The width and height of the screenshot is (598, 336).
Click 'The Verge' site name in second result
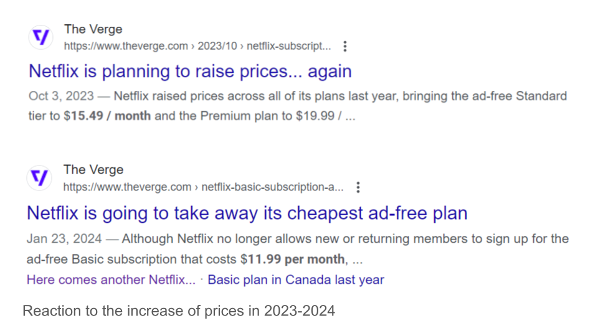(x=93, y=170)
